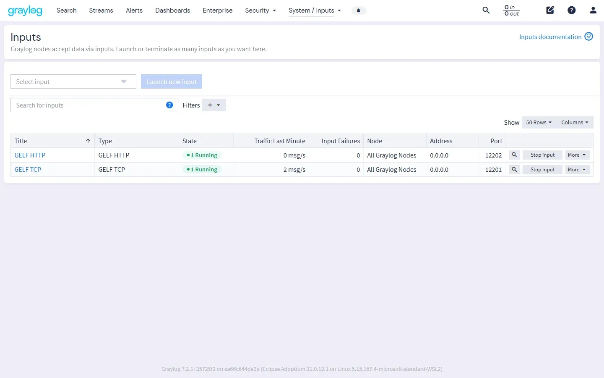Click the 2 msg/s traffic value

click(x=294, y=170)
